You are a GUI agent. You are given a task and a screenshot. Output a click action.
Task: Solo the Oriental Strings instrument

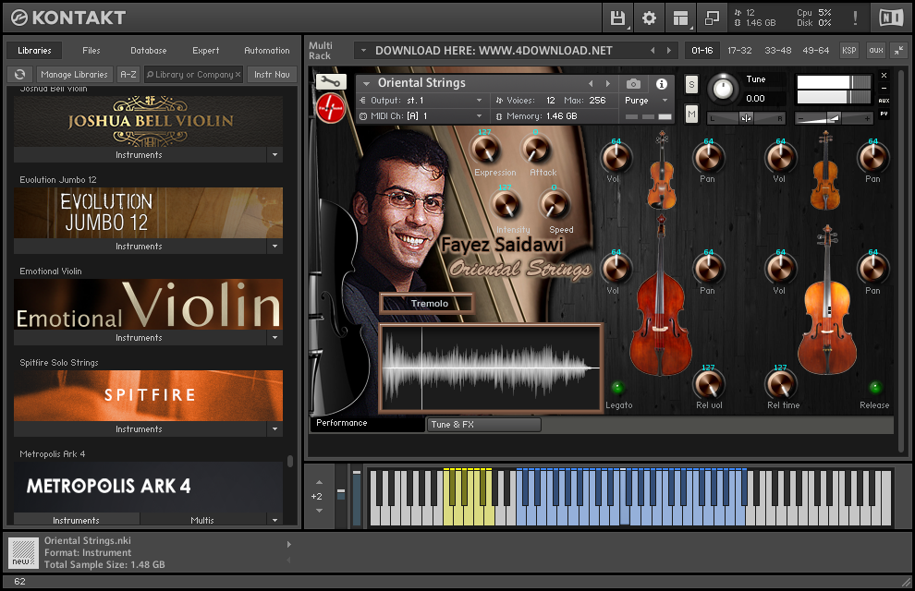point(691,85)
